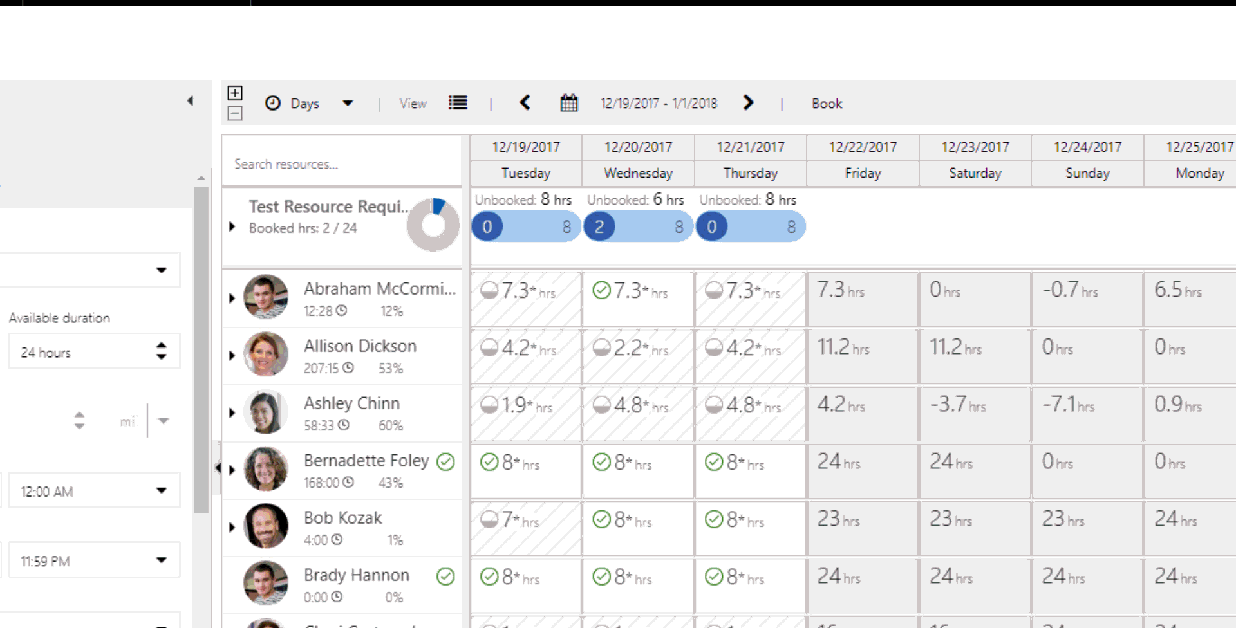The image size is (1236, 628).
Task: Click the expand all rows plus icon
Action: (x=235, y=93)
